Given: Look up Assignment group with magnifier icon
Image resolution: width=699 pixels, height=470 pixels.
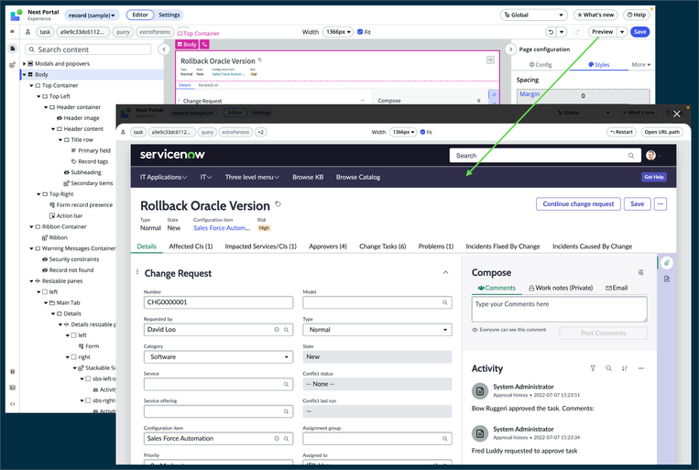Looking at the screenshot, I should point(444,439).
